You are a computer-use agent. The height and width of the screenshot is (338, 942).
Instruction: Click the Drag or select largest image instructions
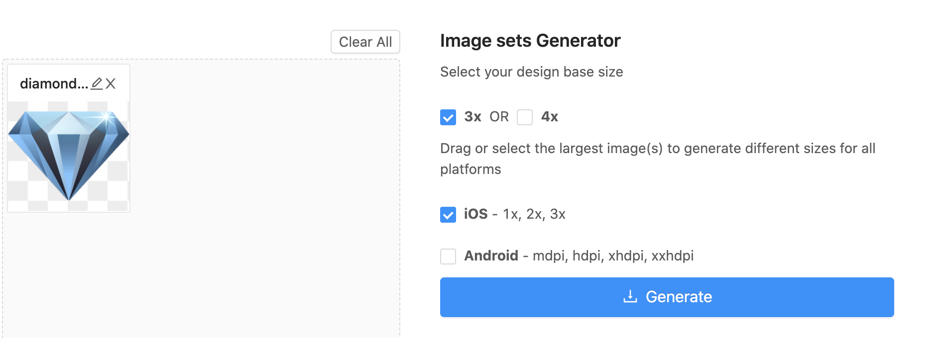657,149
